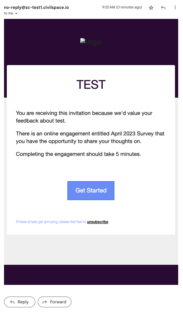
Task: Click the 'to me' recipient label
Action: point(8,13)
